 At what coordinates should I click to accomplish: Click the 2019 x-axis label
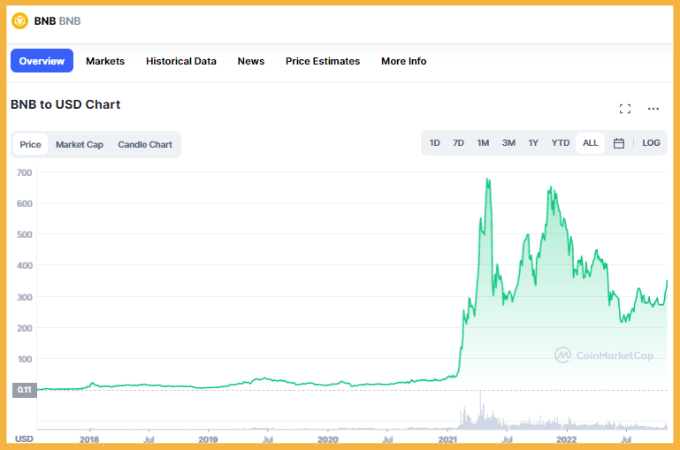208,439
